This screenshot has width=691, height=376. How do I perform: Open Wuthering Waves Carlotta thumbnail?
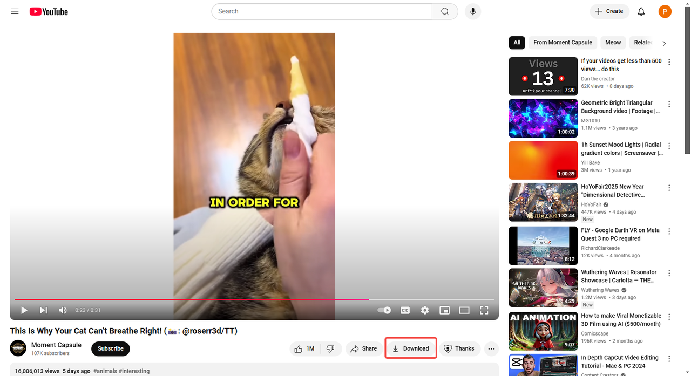coord(543,288)
